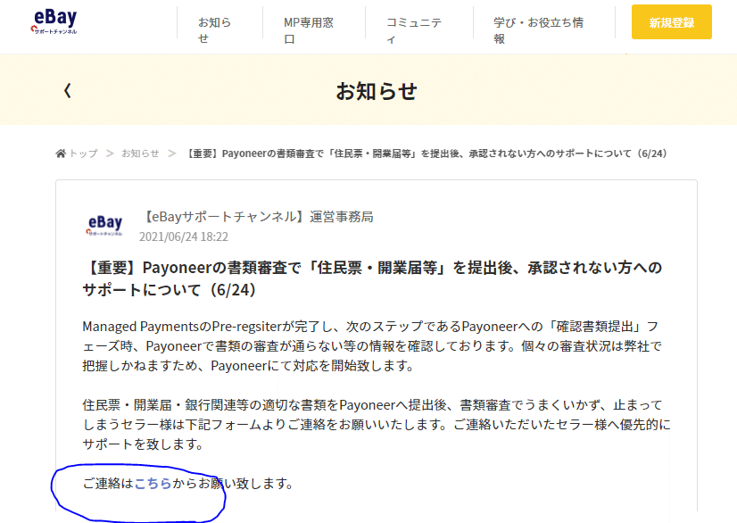
Task: Click the breadcrumb article title text
Action: pyautogui.click(x=426, y=154)
